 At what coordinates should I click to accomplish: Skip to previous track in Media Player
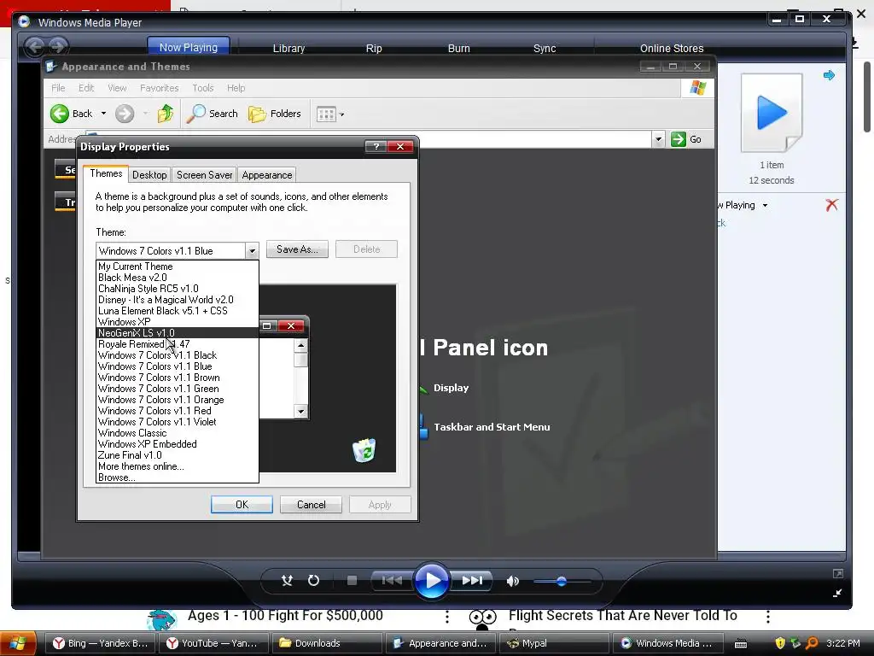click(392, 581)
